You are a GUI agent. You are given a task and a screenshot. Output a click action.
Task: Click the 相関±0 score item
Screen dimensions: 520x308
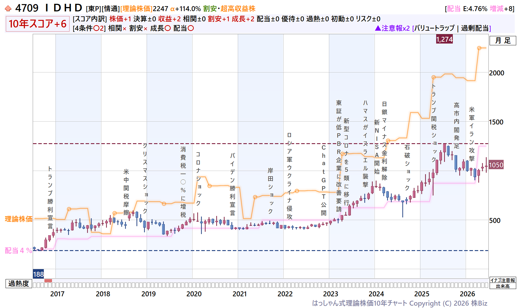[x=194, y=19]
